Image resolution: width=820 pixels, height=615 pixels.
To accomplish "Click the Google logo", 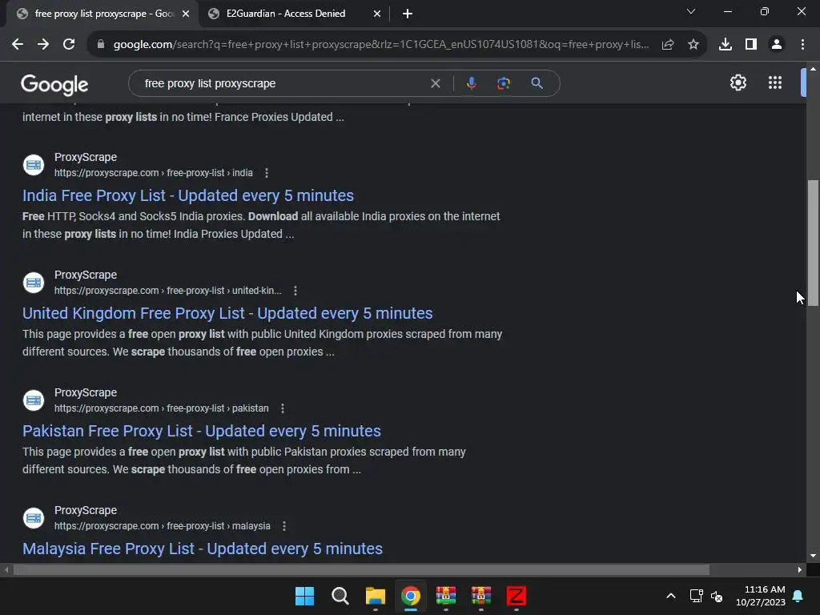I will tap(54, 85).
